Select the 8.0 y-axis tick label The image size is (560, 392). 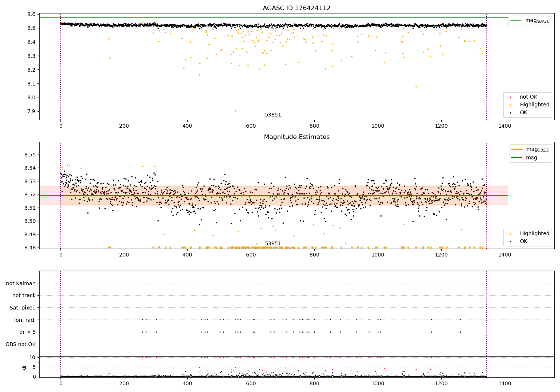click(x=31, y=97)
